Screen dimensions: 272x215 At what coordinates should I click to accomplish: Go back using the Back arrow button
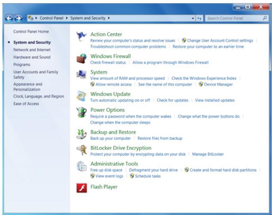coord(9,18)
